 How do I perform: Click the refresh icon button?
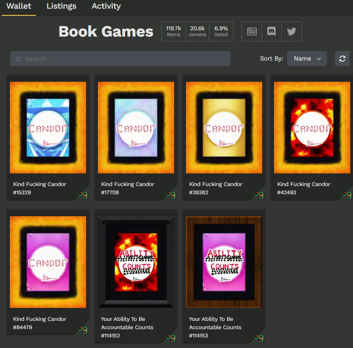342,59
